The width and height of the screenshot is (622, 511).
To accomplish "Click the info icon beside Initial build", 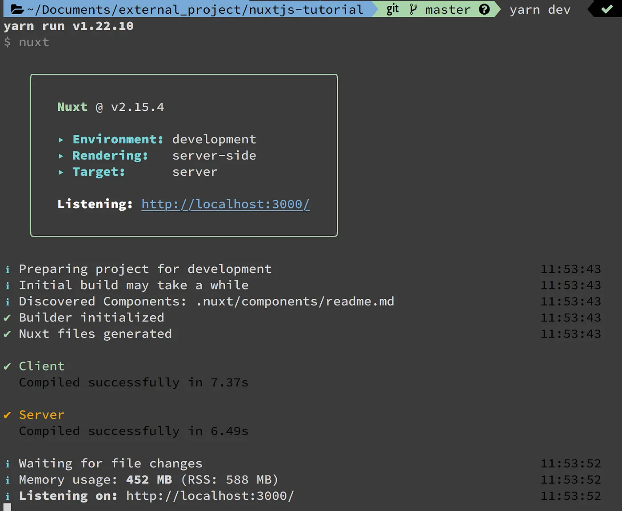I will pyautogui.click(x=8, y=286).
